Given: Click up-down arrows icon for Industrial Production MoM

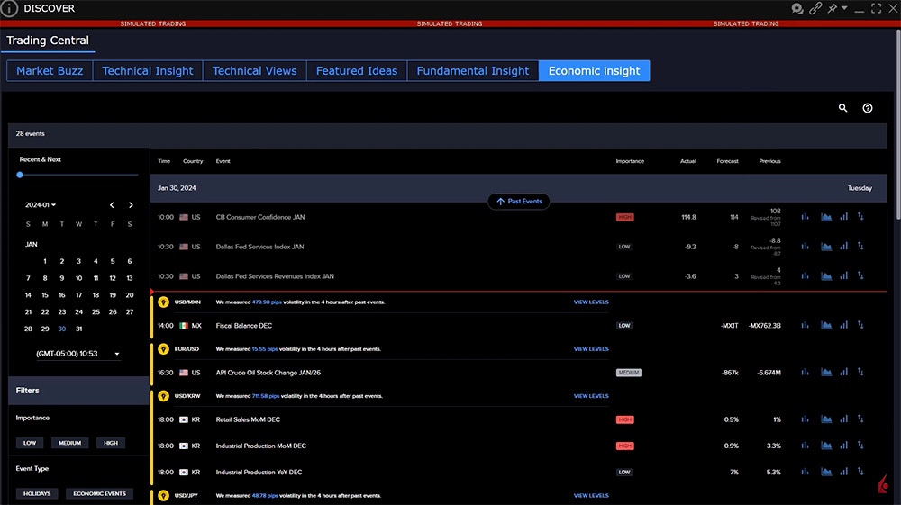Looking at the screenshot, I should [860, 446].
